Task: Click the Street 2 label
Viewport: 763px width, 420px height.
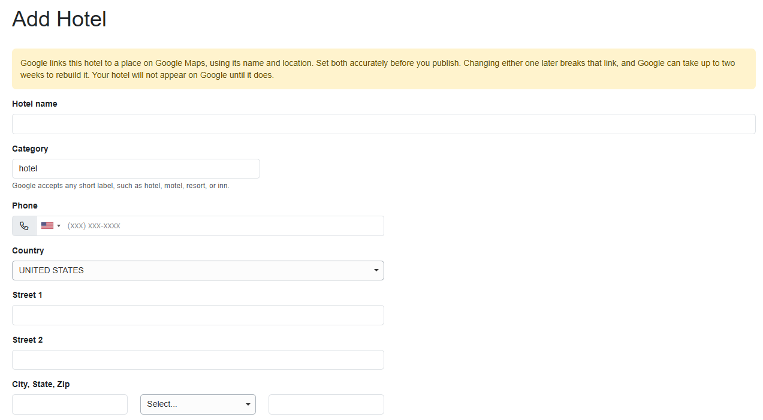Action: tap(28, 340)
